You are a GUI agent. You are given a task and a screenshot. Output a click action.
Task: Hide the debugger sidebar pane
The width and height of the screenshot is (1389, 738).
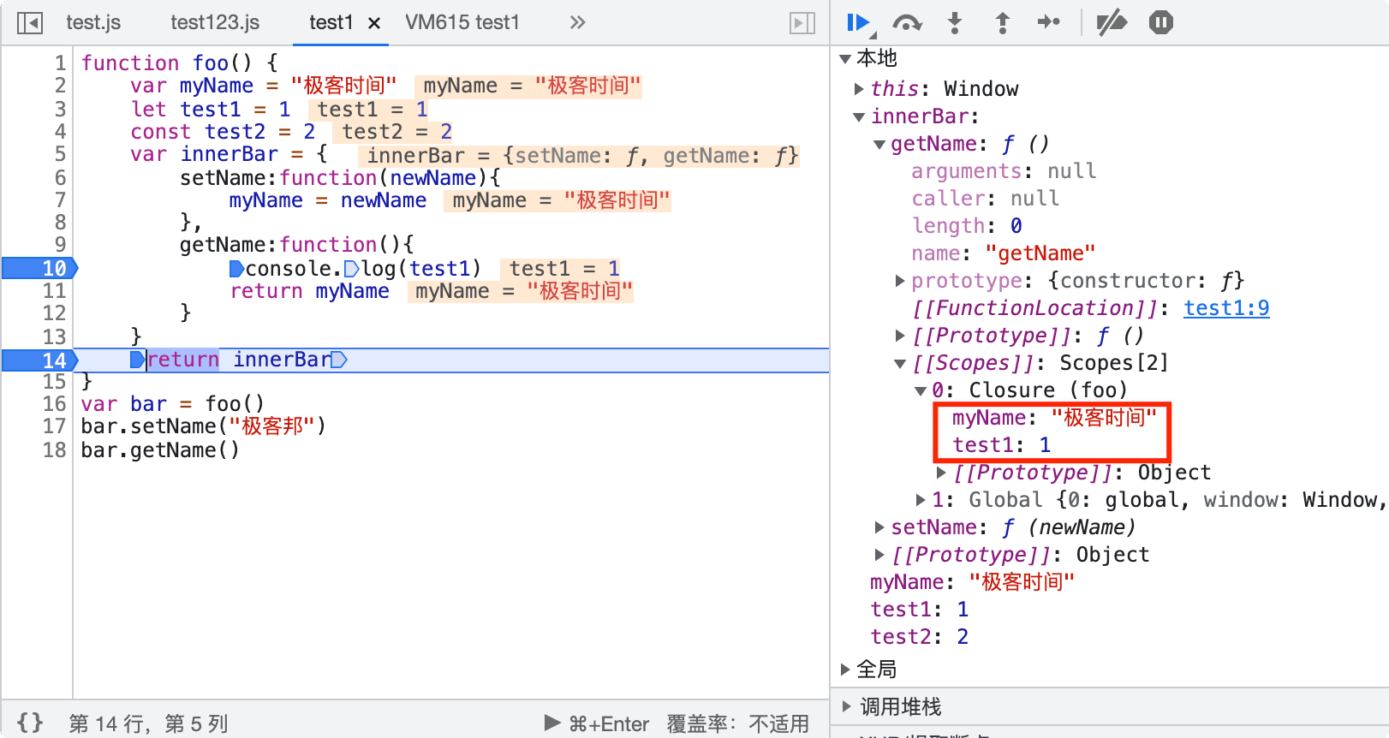(802, 23)
